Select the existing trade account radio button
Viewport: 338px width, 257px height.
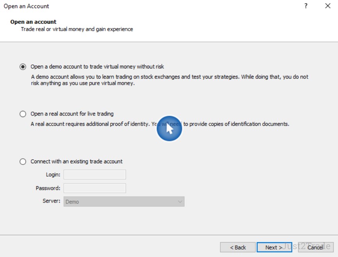coord(23,161)
